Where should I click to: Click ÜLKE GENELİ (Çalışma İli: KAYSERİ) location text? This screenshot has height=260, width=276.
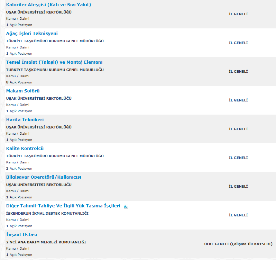tap(238, 244)
